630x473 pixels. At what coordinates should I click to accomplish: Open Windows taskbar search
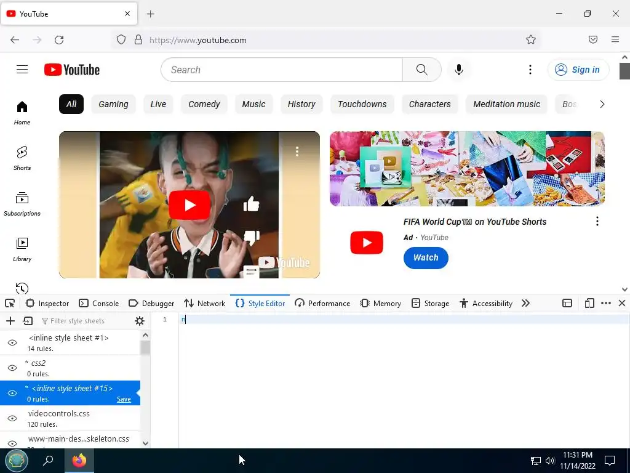tap(48, 460)
